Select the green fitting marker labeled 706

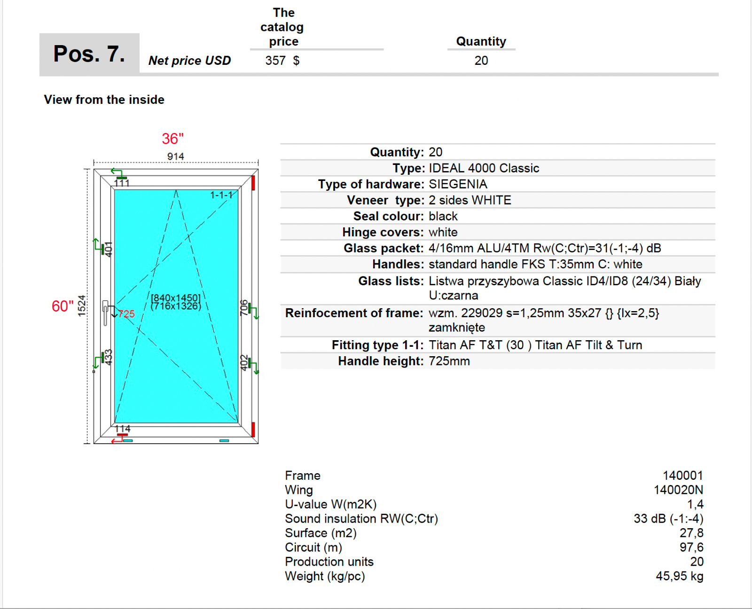[x=250, y=307]
